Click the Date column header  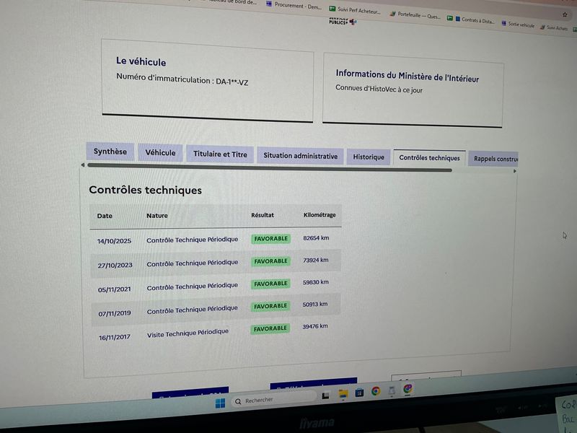[x=105, y=216]
